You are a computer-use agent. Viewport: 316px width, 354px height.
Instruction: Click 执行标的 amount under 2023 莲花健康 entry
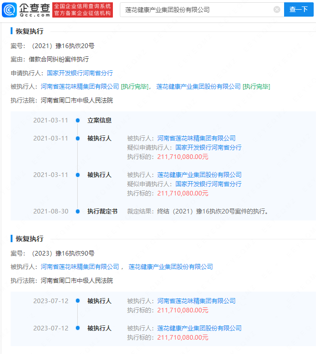click(183, 338)
